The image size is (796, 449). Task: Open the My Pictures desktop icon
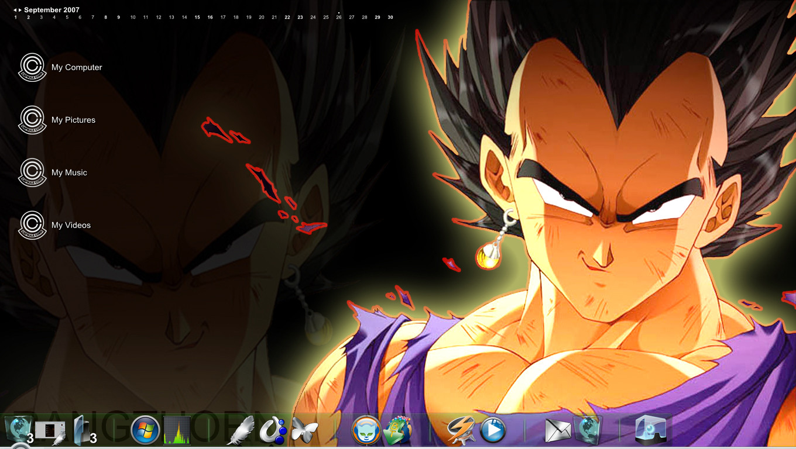click(x=57, y=120)
